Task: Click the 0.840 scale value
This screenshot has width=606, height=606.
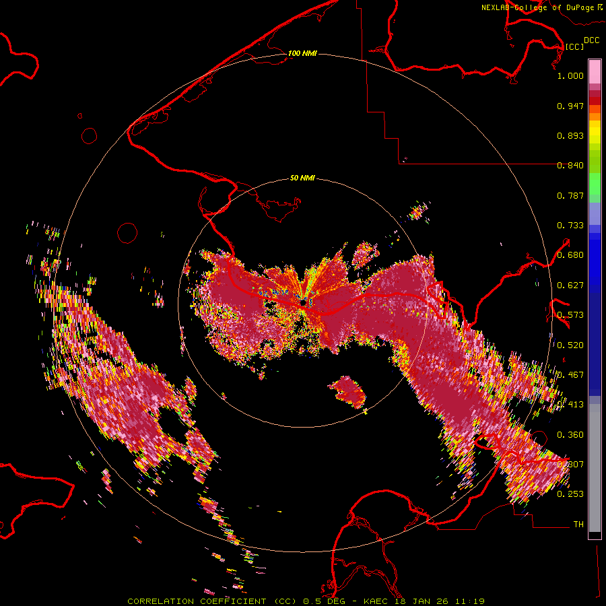Action: tap(570, 166)
